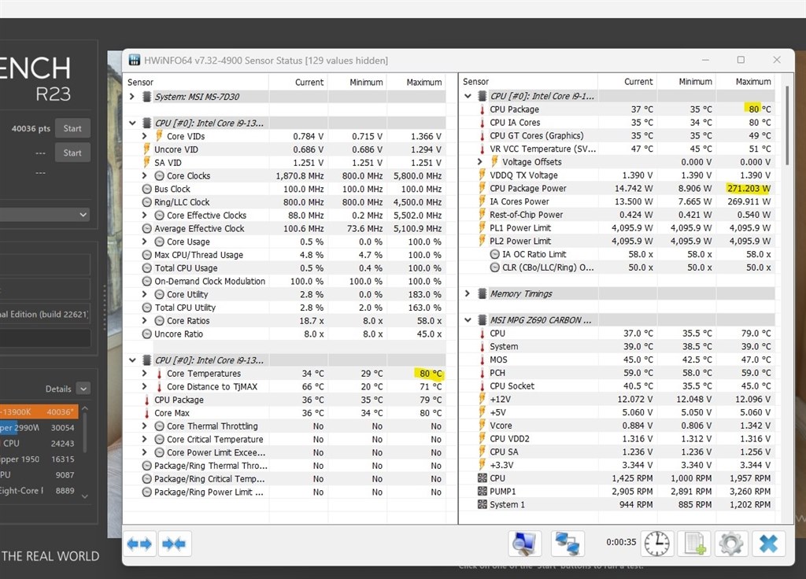
Task: Expand the Core Temperatures row
Action: point(145,374)
